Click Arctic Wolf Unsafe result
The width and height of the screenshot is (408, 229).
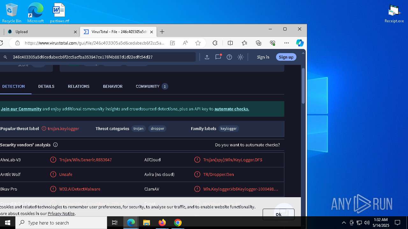(66, 174)
